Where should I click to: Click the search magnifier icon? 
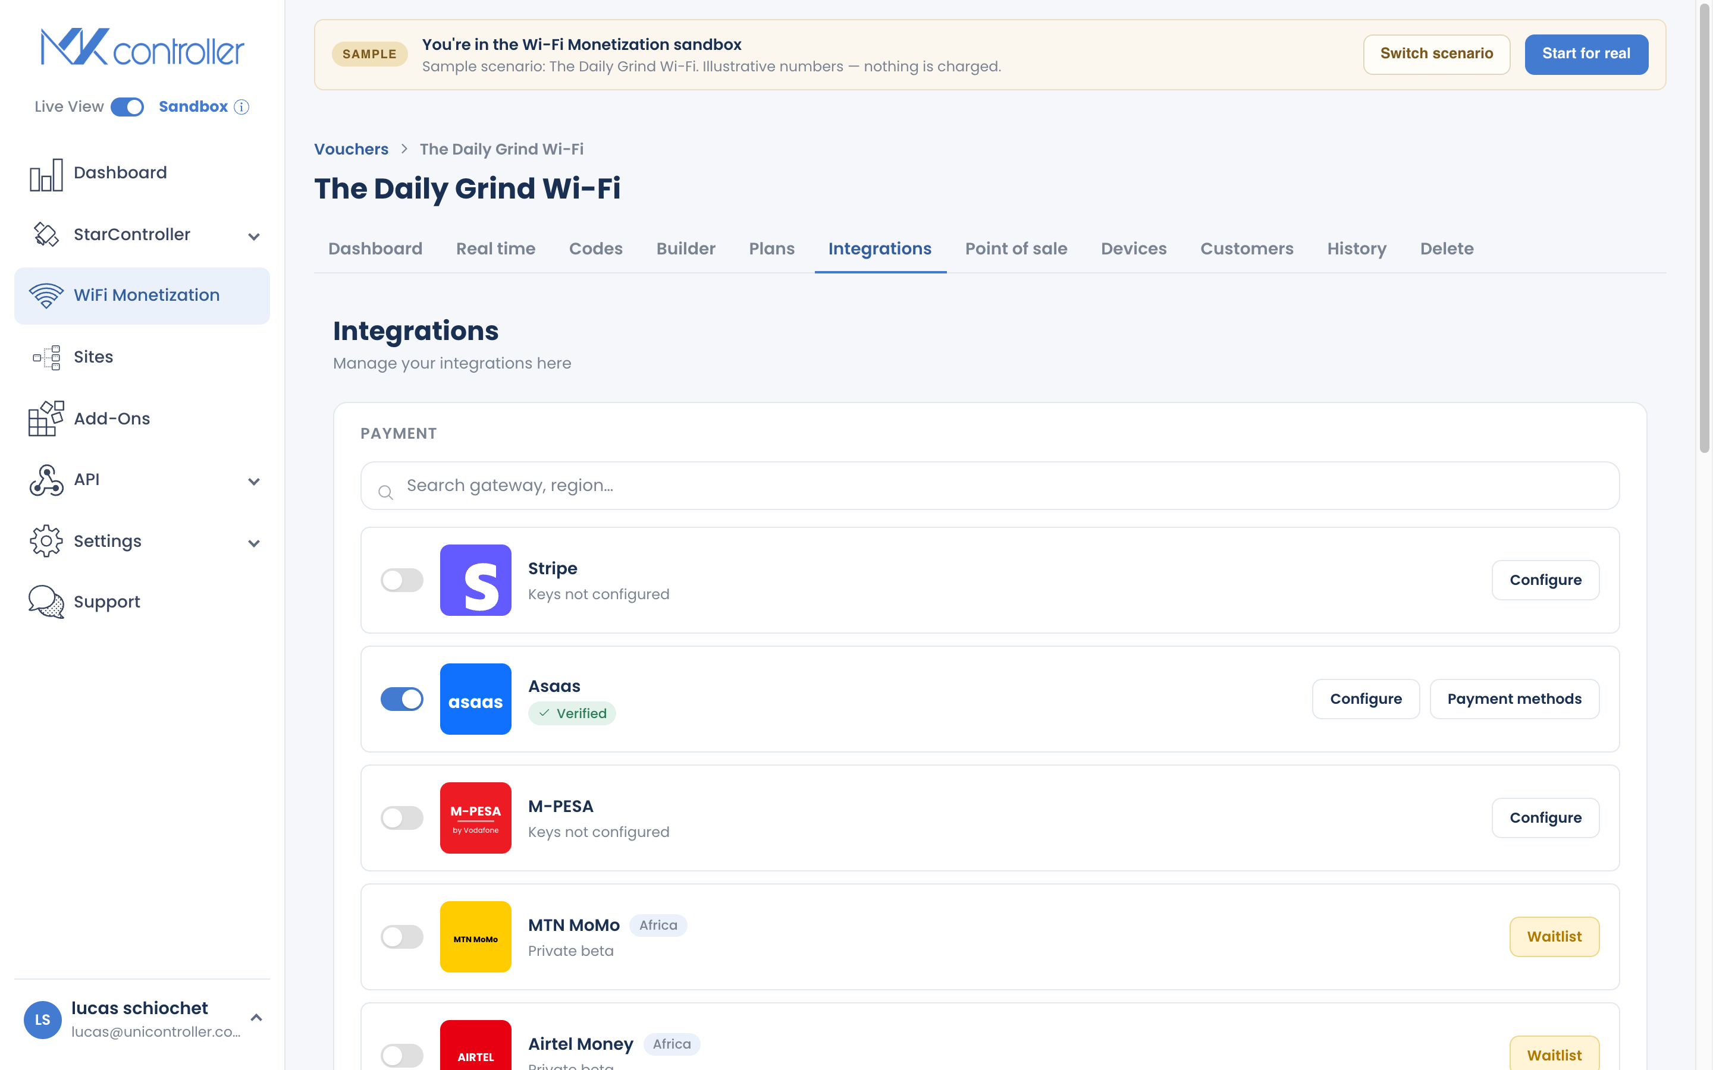pyautogui.click(x=386, y=493)
